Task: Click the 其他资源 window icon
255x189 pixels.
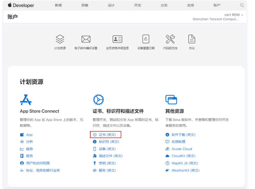Action: point(171,100)
